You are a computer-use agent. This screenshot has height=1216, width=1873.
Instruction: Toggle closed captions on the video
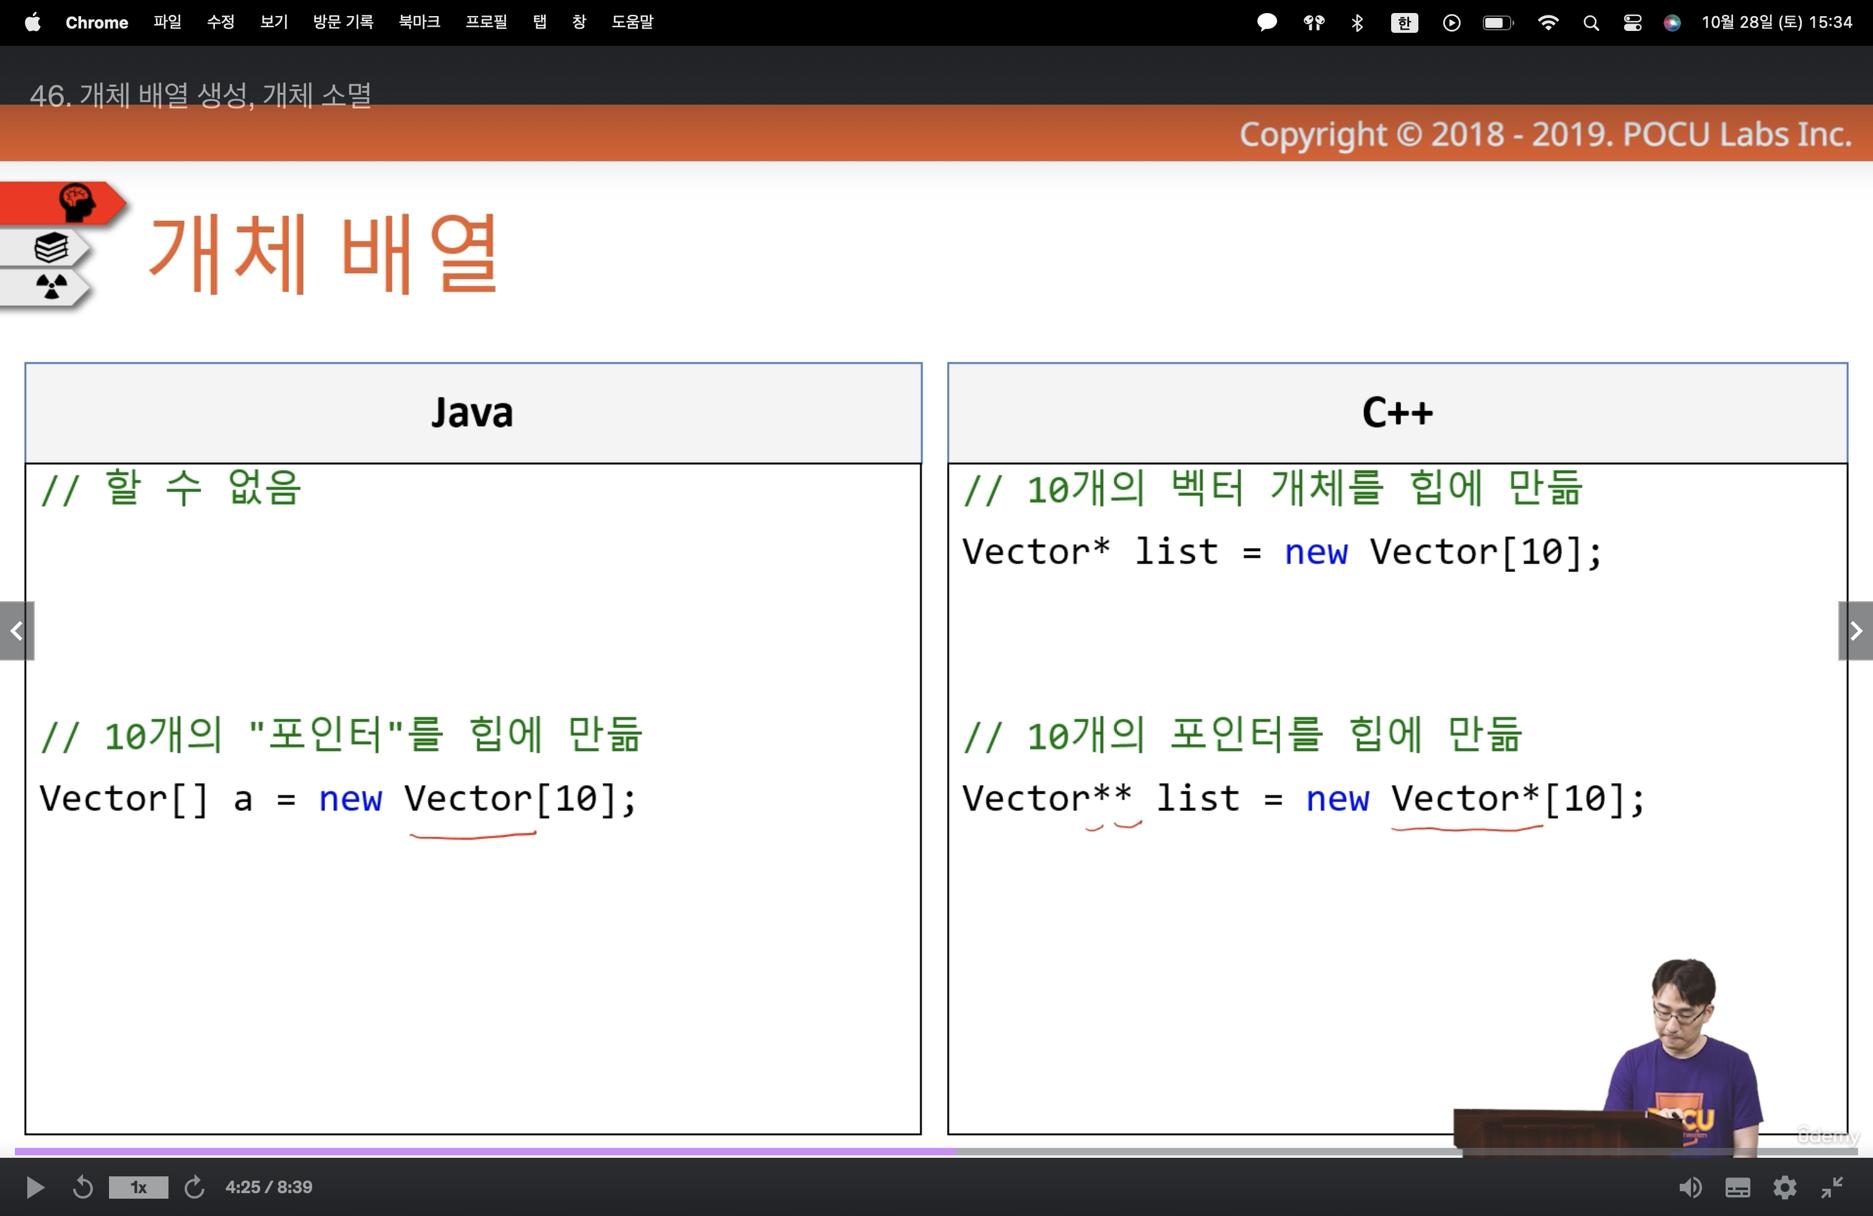[x=1737, y=1187]
